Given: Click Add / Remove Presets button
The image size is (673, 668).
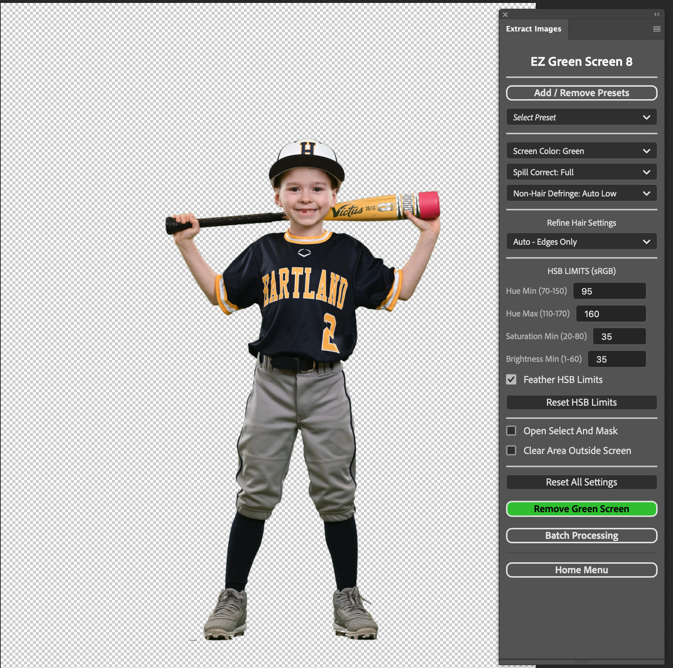Looking at the screenshot, I should [x=581, y=93].
